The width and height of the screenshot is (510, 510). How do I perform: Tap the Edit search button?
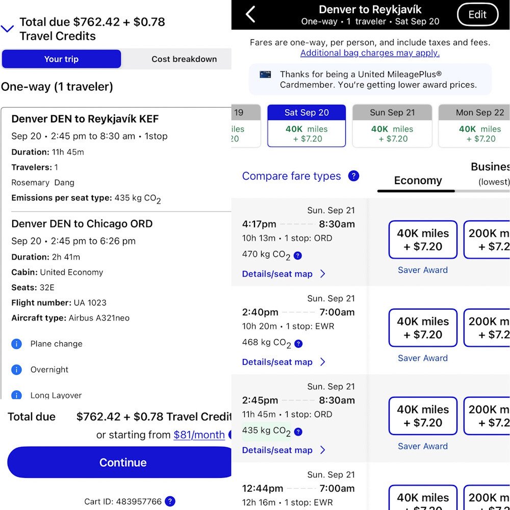tap(477, 15)
